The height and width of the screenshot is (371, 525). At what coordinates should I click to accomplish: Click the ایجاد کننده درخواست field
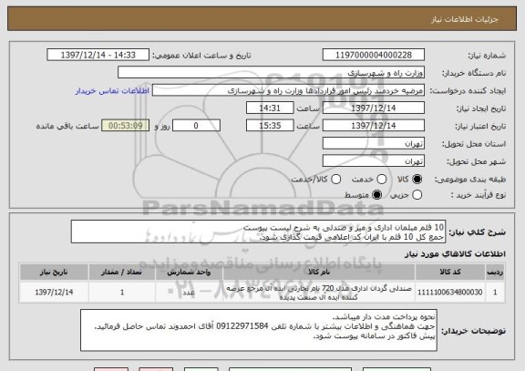[288, 90]
